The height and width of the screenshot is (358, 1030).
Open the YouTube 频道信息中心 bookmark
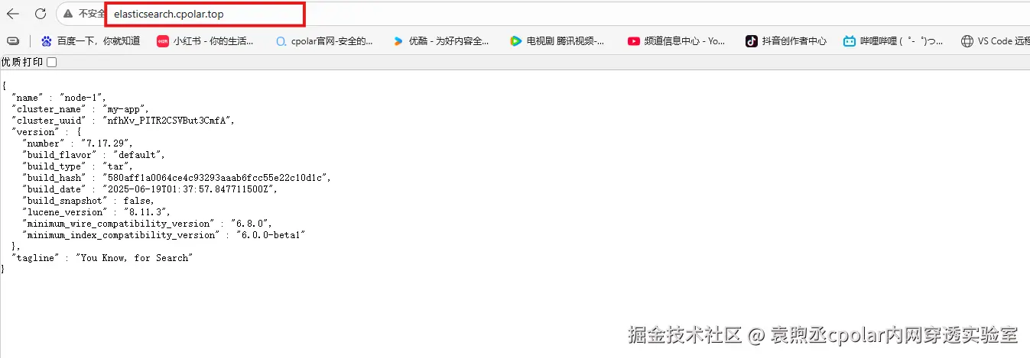676,41
